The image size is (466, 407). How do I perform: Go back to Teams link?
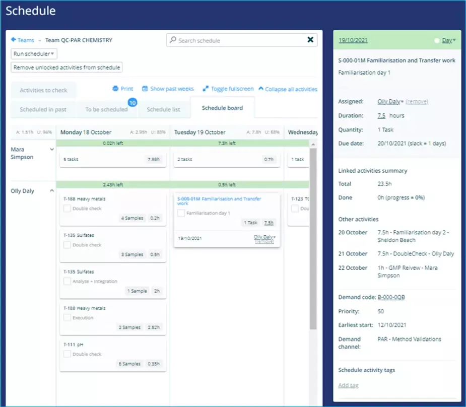pyautogui.click(x=26, y=40)
